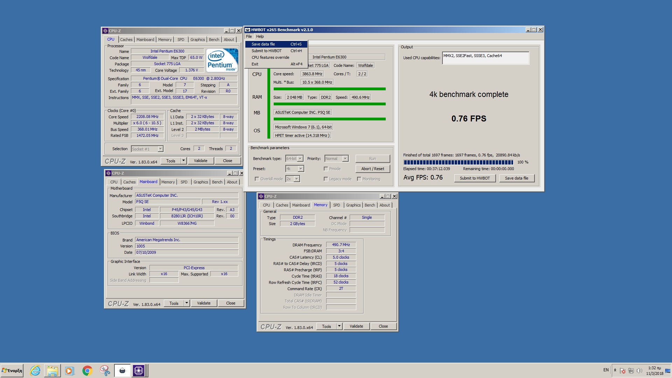Open the File menu in HWBOT
The height and width of the screenshot is (378, 672).
(249, 36)
